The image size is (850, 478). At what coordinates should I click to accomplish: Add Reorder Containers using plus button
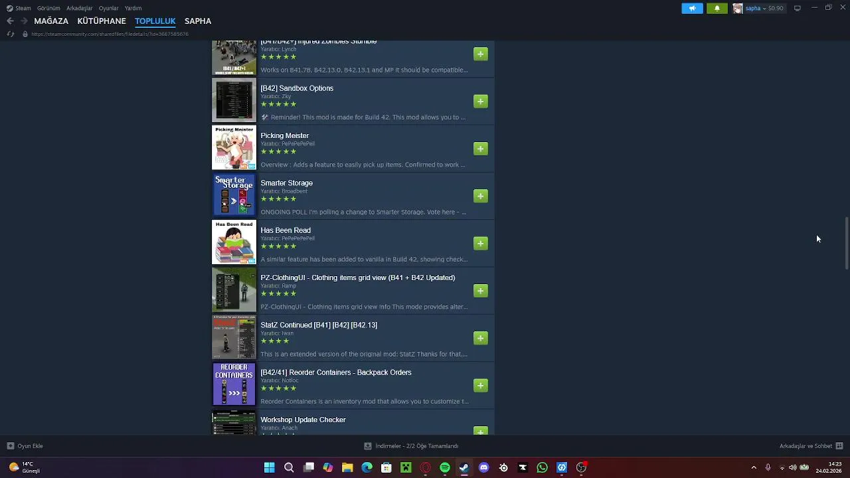click(481, 386)
